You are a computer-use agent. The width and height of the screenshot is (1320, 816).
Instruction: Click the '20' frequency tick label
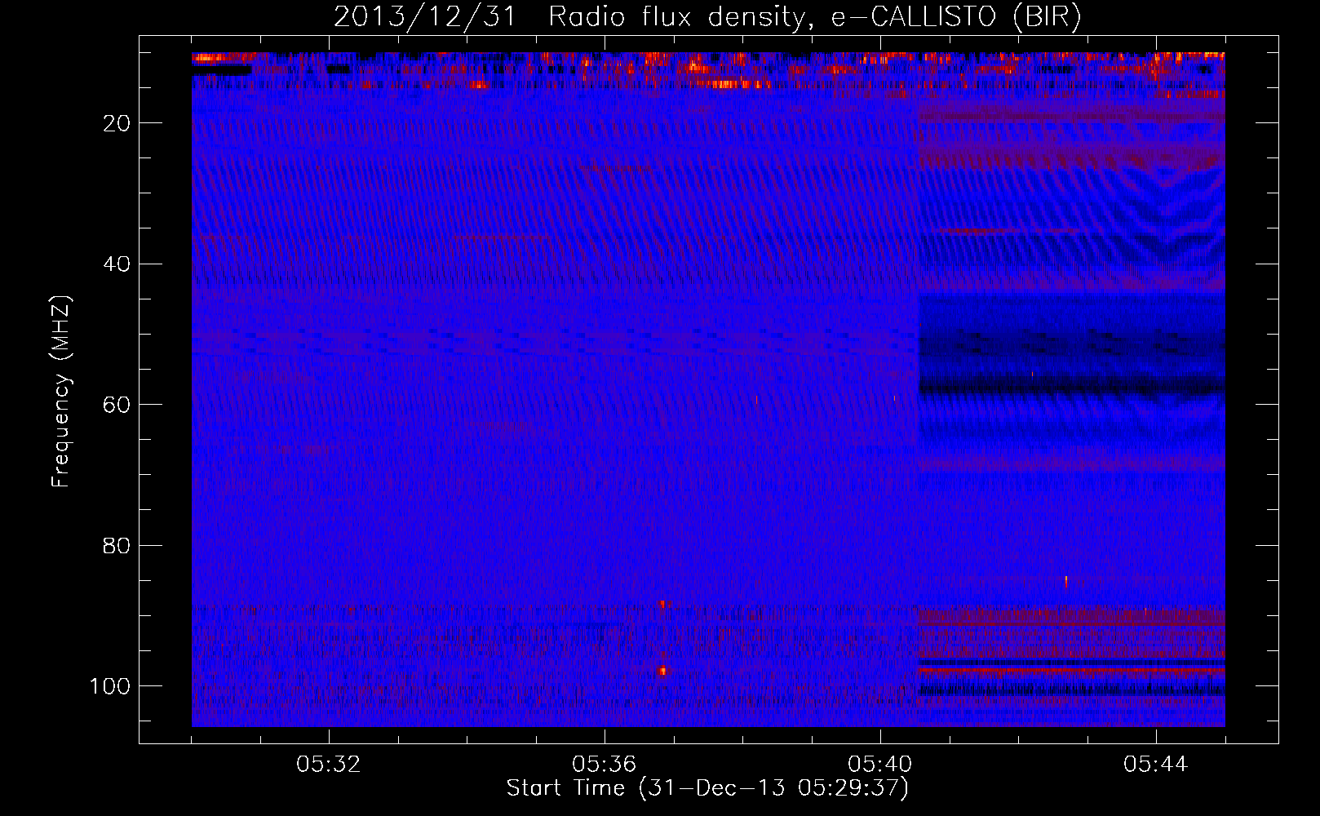117,123
